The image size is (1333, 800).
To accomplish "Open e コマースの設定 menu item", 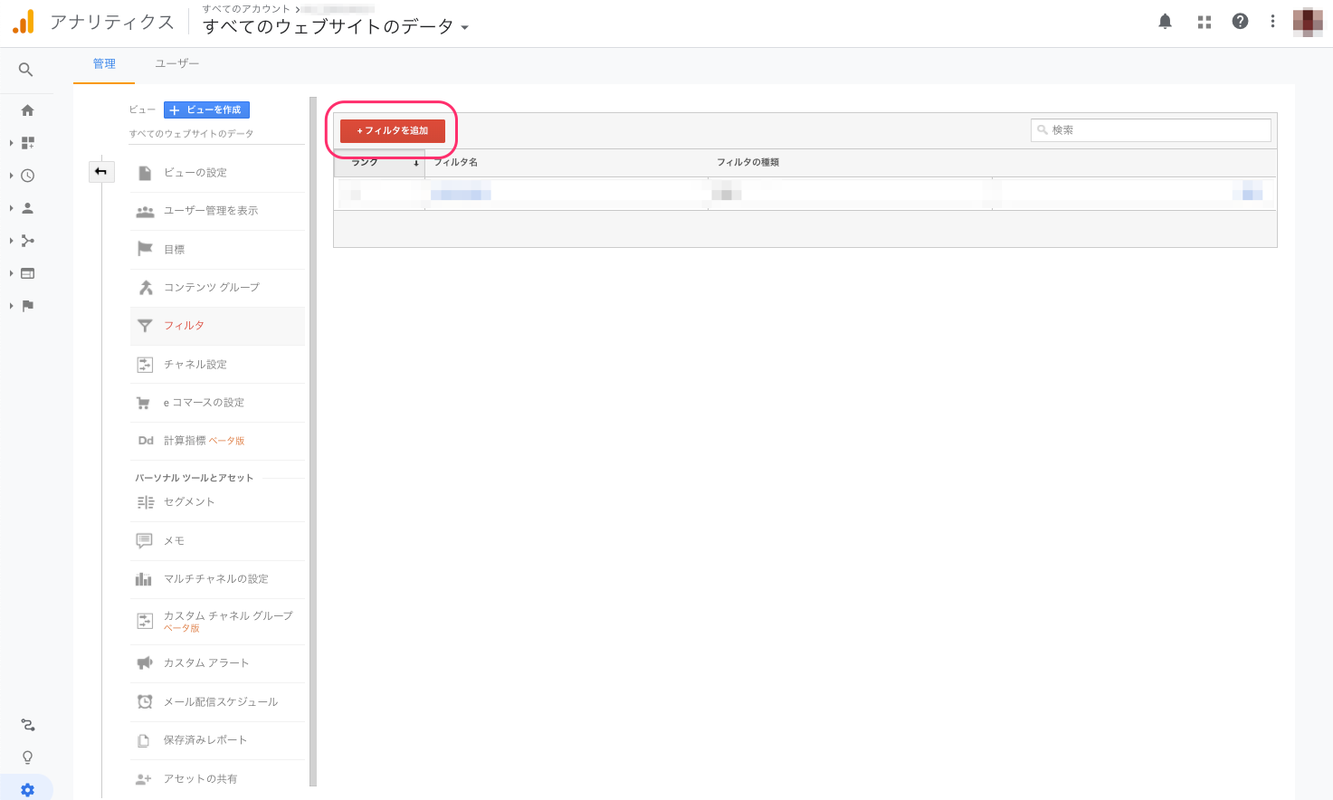I will (x=217, y=403).
